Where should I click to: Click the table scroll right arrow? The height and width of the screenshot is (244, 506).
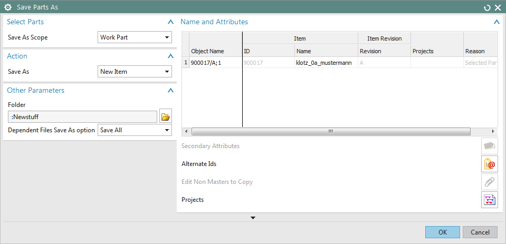pyautogui.click(x=493, y=132)
